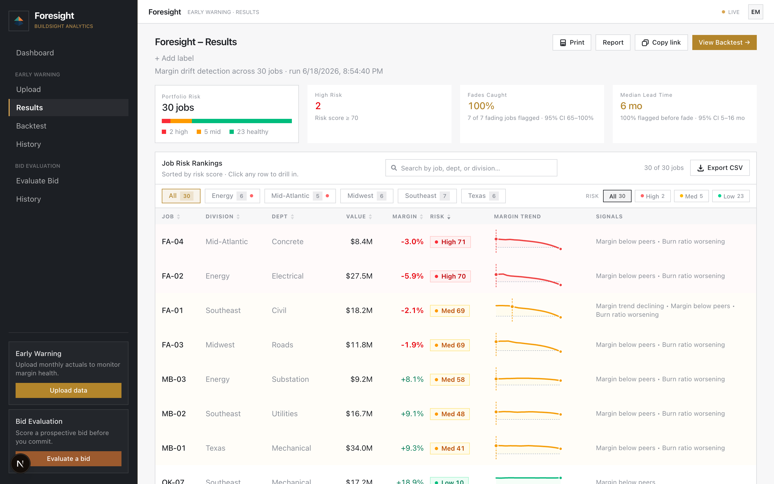Click the LIVE status indicator
The image size is (774, 484).
point(730,12)
